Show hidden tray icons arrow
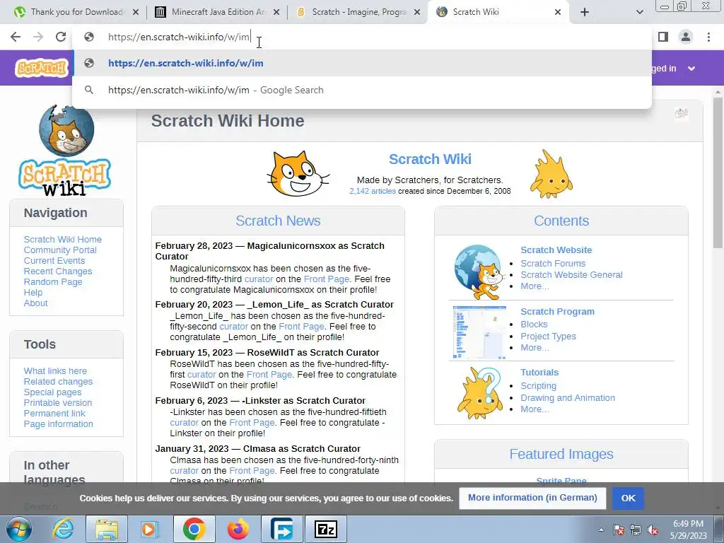 click(601, 530)
